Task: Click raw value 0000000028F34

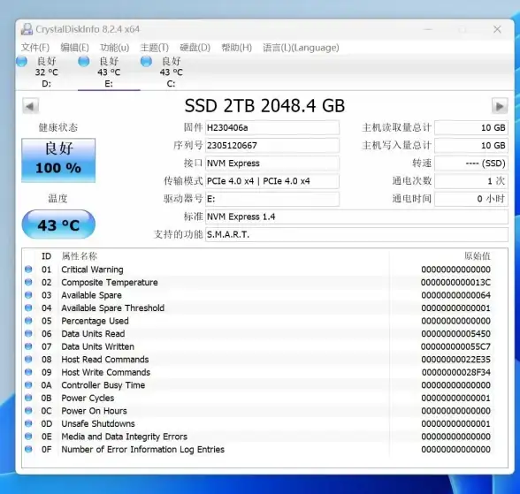Action: coord(456,372)
